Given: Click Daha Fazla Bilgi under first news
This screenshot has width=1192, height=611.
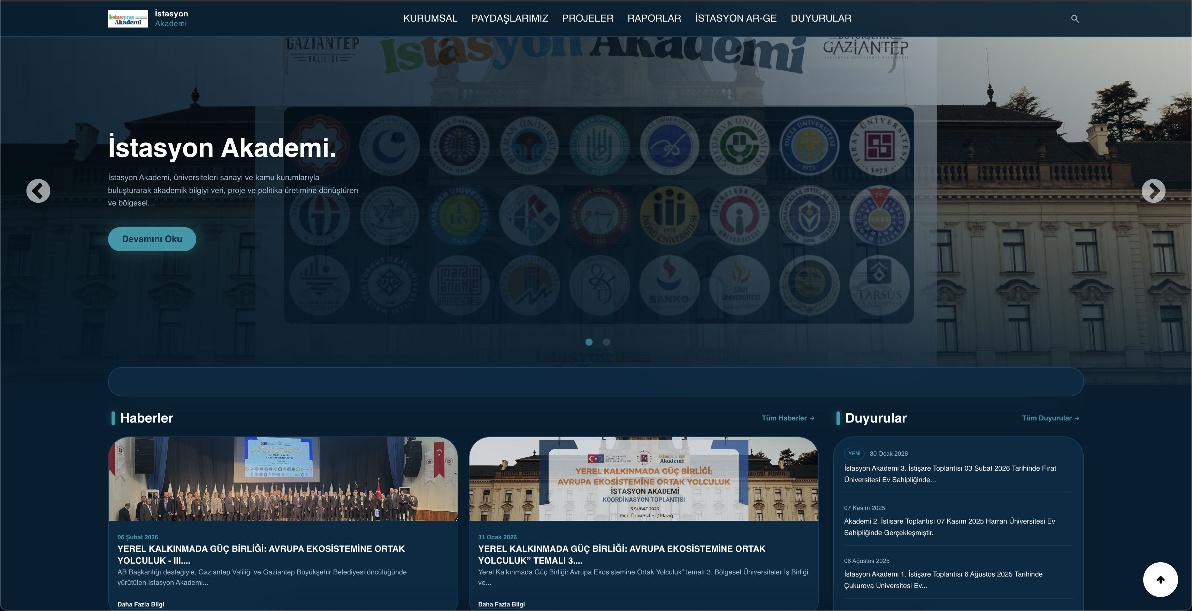Looking at the screenshot, I should [x=141, y=604].
